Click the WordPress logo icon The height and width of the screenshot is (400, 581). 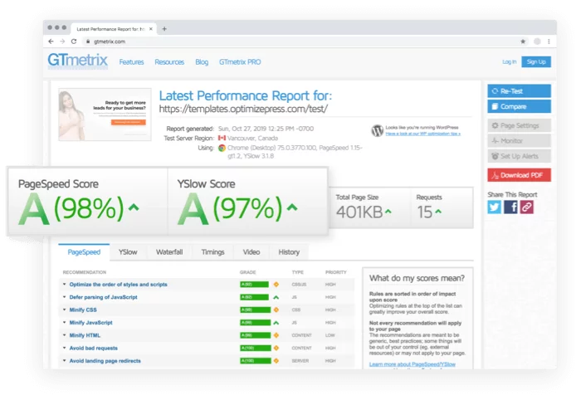click(x=377, y=130)
